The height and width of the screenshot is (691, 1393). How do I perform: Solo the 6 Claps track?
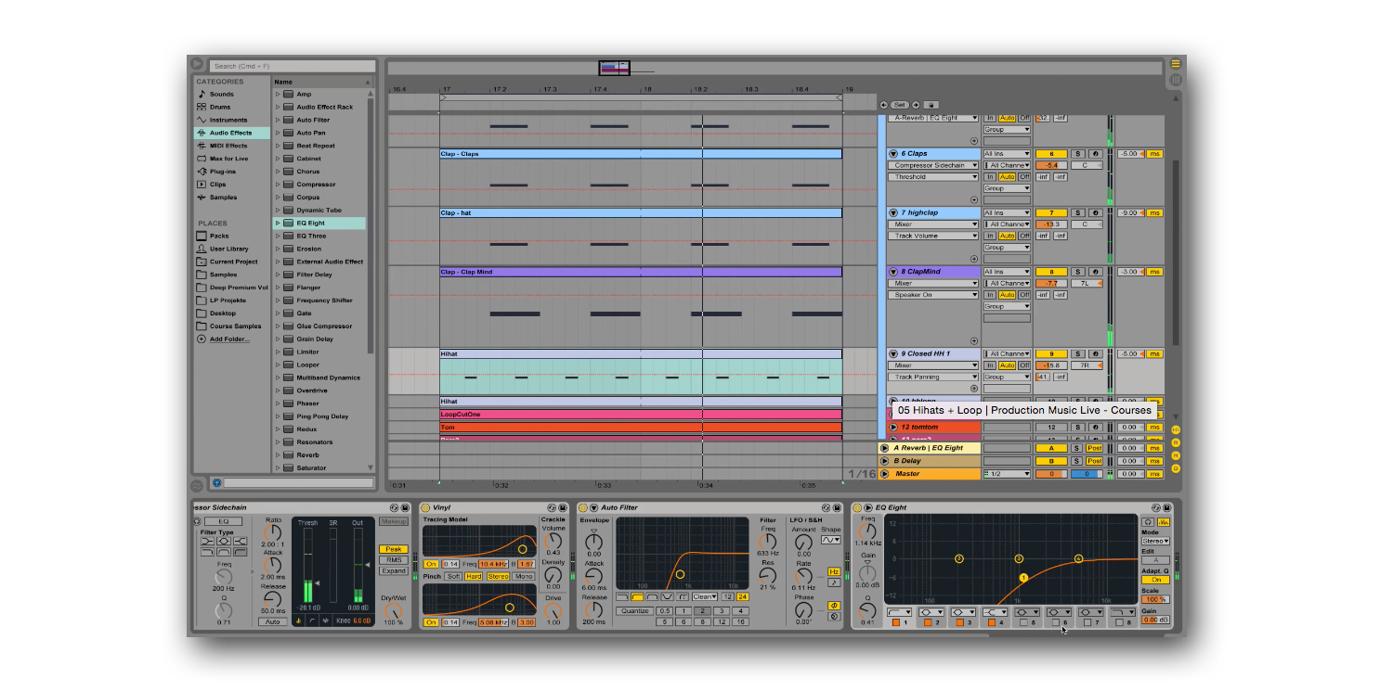[x=1078, y=154]
